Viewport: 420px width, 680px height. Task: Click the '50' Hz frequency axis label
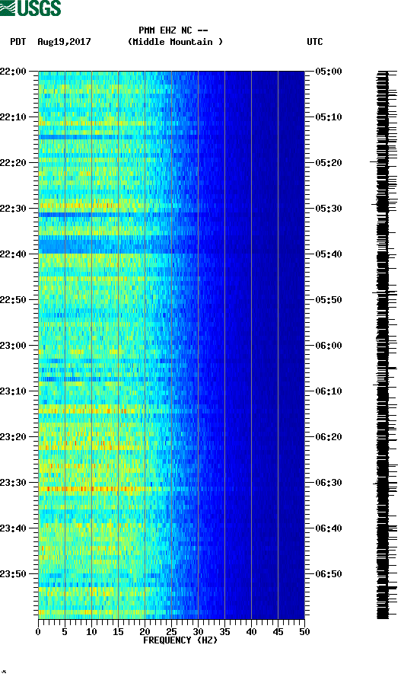(304, 632)
